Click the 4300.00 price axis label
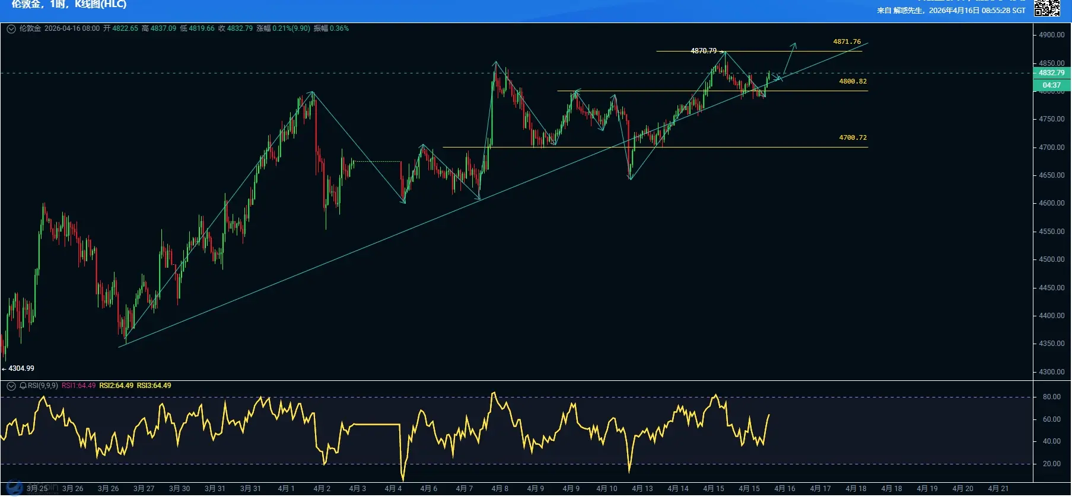1072x497 pixels. tap(1051, 372)
